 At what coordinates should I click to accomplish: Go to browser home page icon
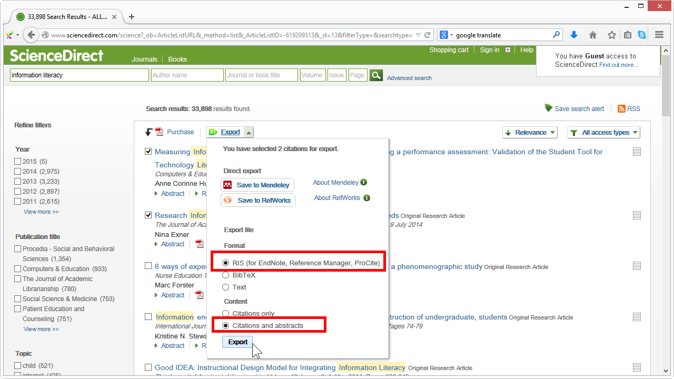[x=593, y=35]
